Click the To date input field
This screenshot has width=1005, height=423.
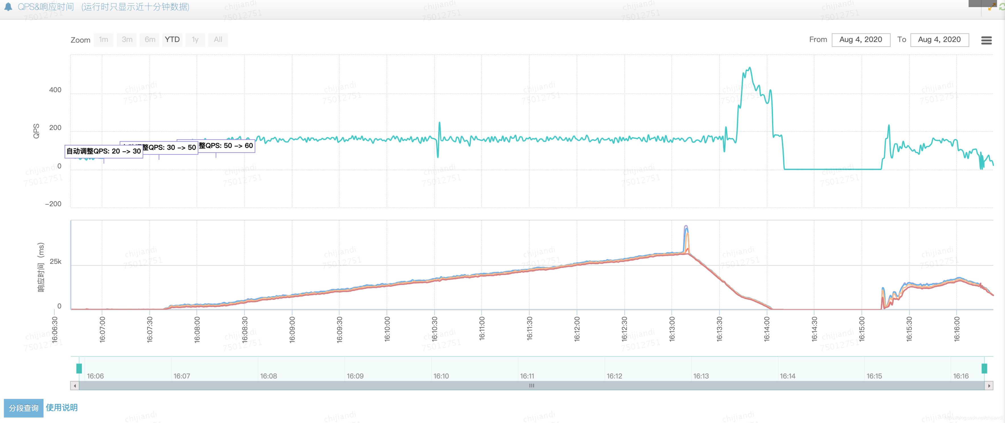(x=940, y=40)
